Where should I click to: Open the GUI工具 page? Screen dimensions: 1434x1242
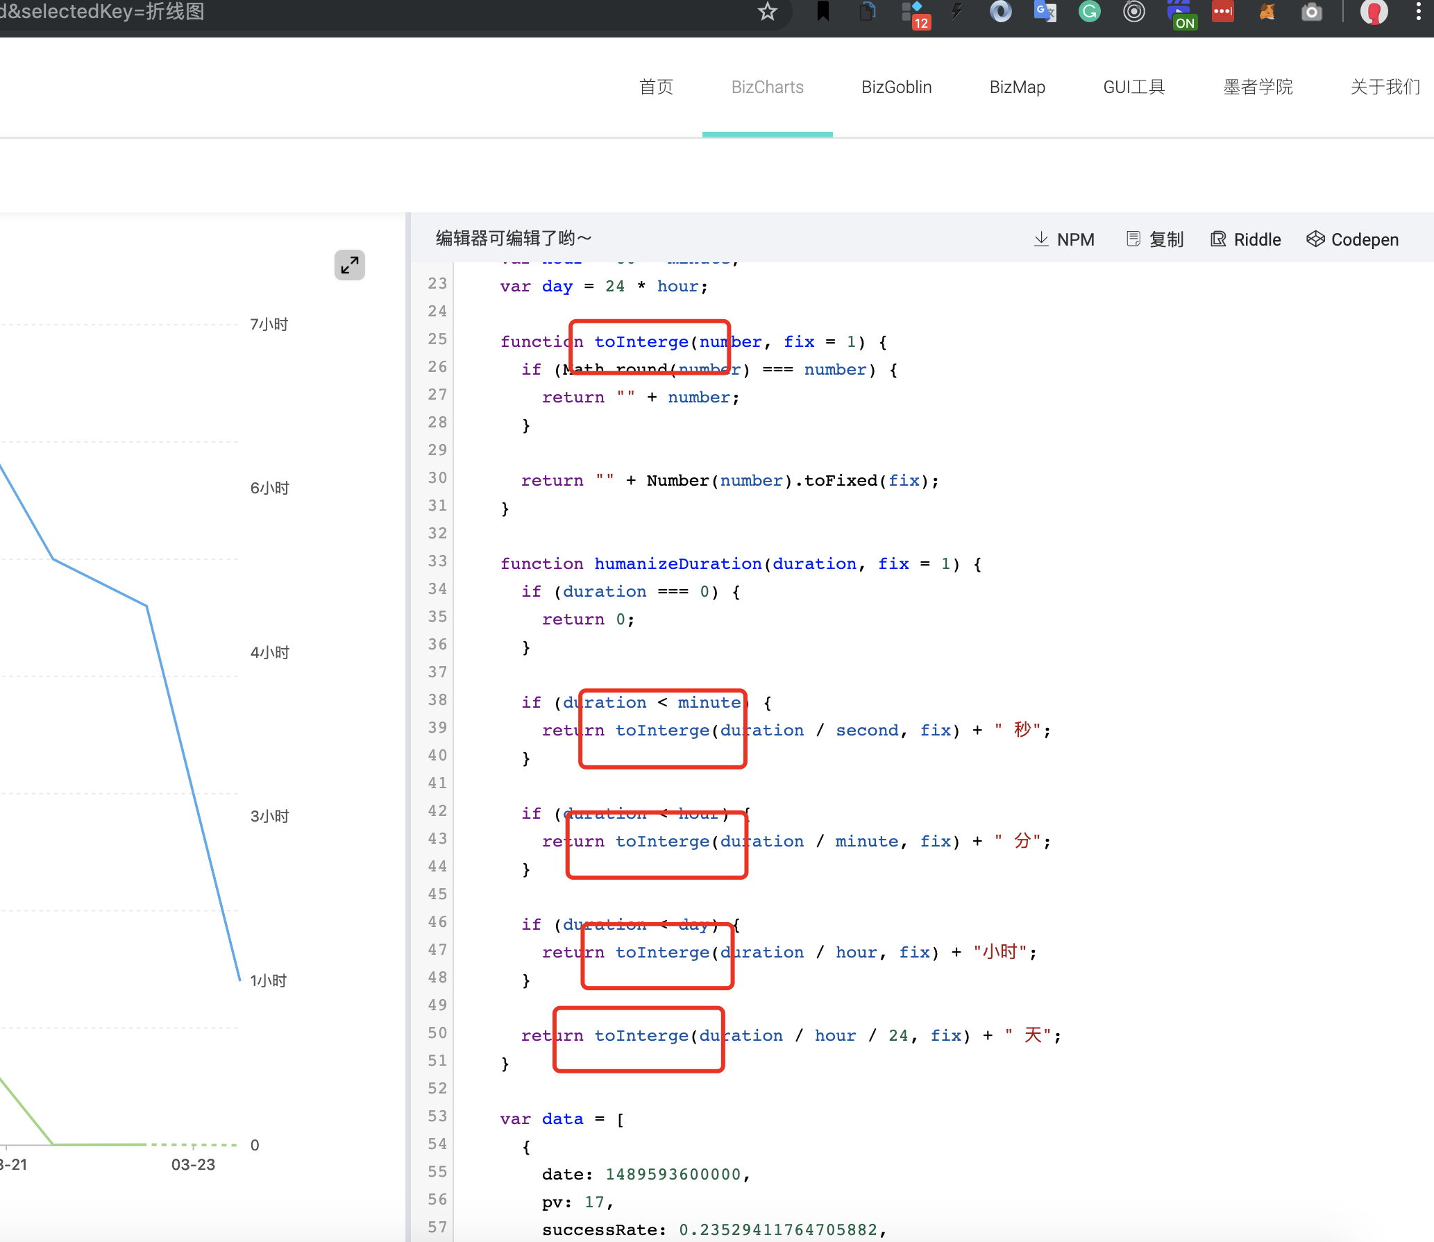tap(1133, 87)
